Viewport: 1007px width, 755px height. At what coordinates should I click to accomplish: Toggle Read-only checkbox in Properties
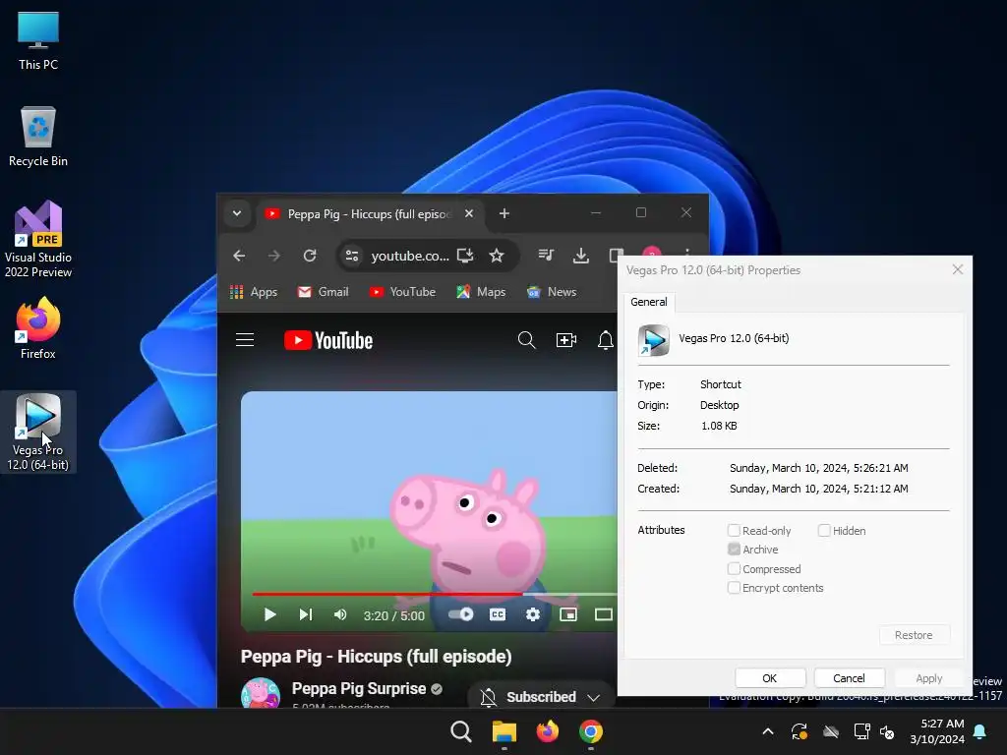tap(734, 530)
